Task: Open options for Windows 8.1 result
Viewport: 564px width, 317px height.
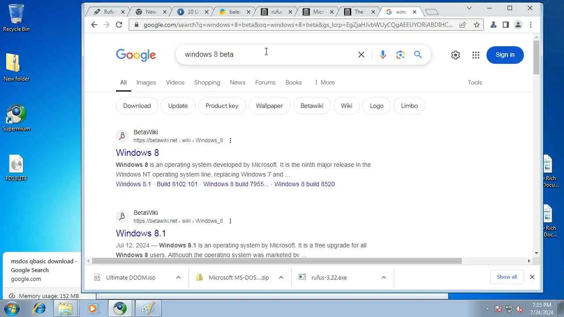Action: 230,221
